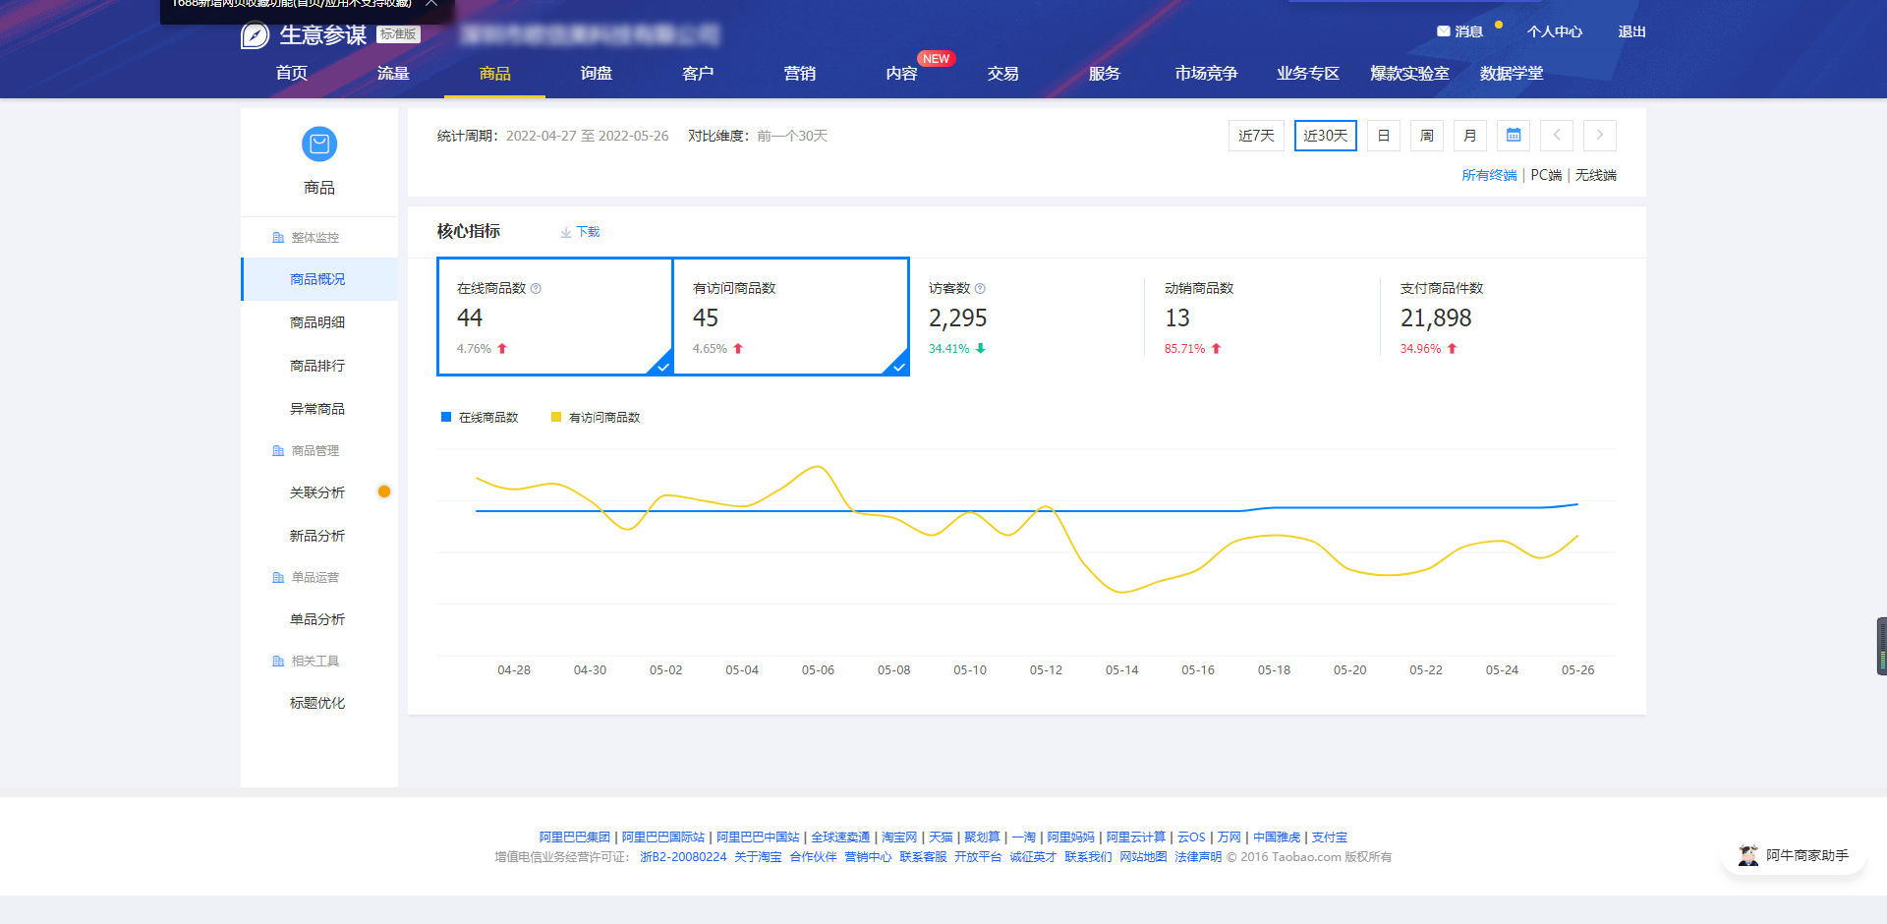Select the 商品 circular icon in sidebar
The image size is (1887, 924).
[318, 144]
